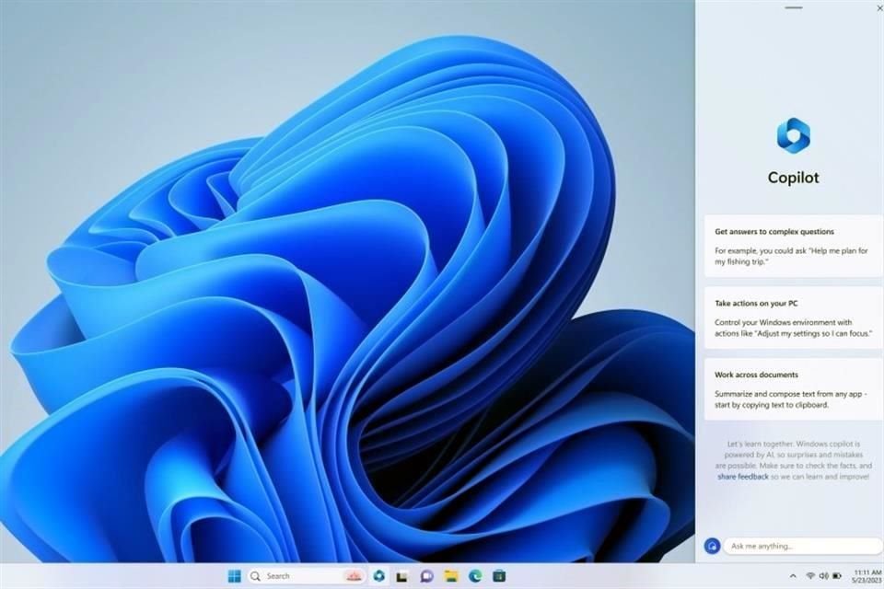This screenshot has width=884, height=589.
Task: Open Microsoft Store from the taskbar
Action: 499,575
